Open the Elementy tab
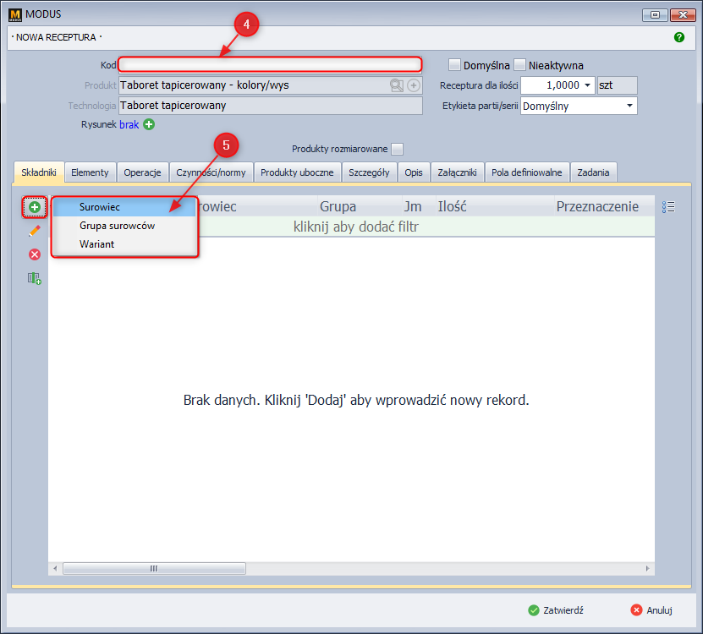The image size is (703, 634). click(90, 172)
